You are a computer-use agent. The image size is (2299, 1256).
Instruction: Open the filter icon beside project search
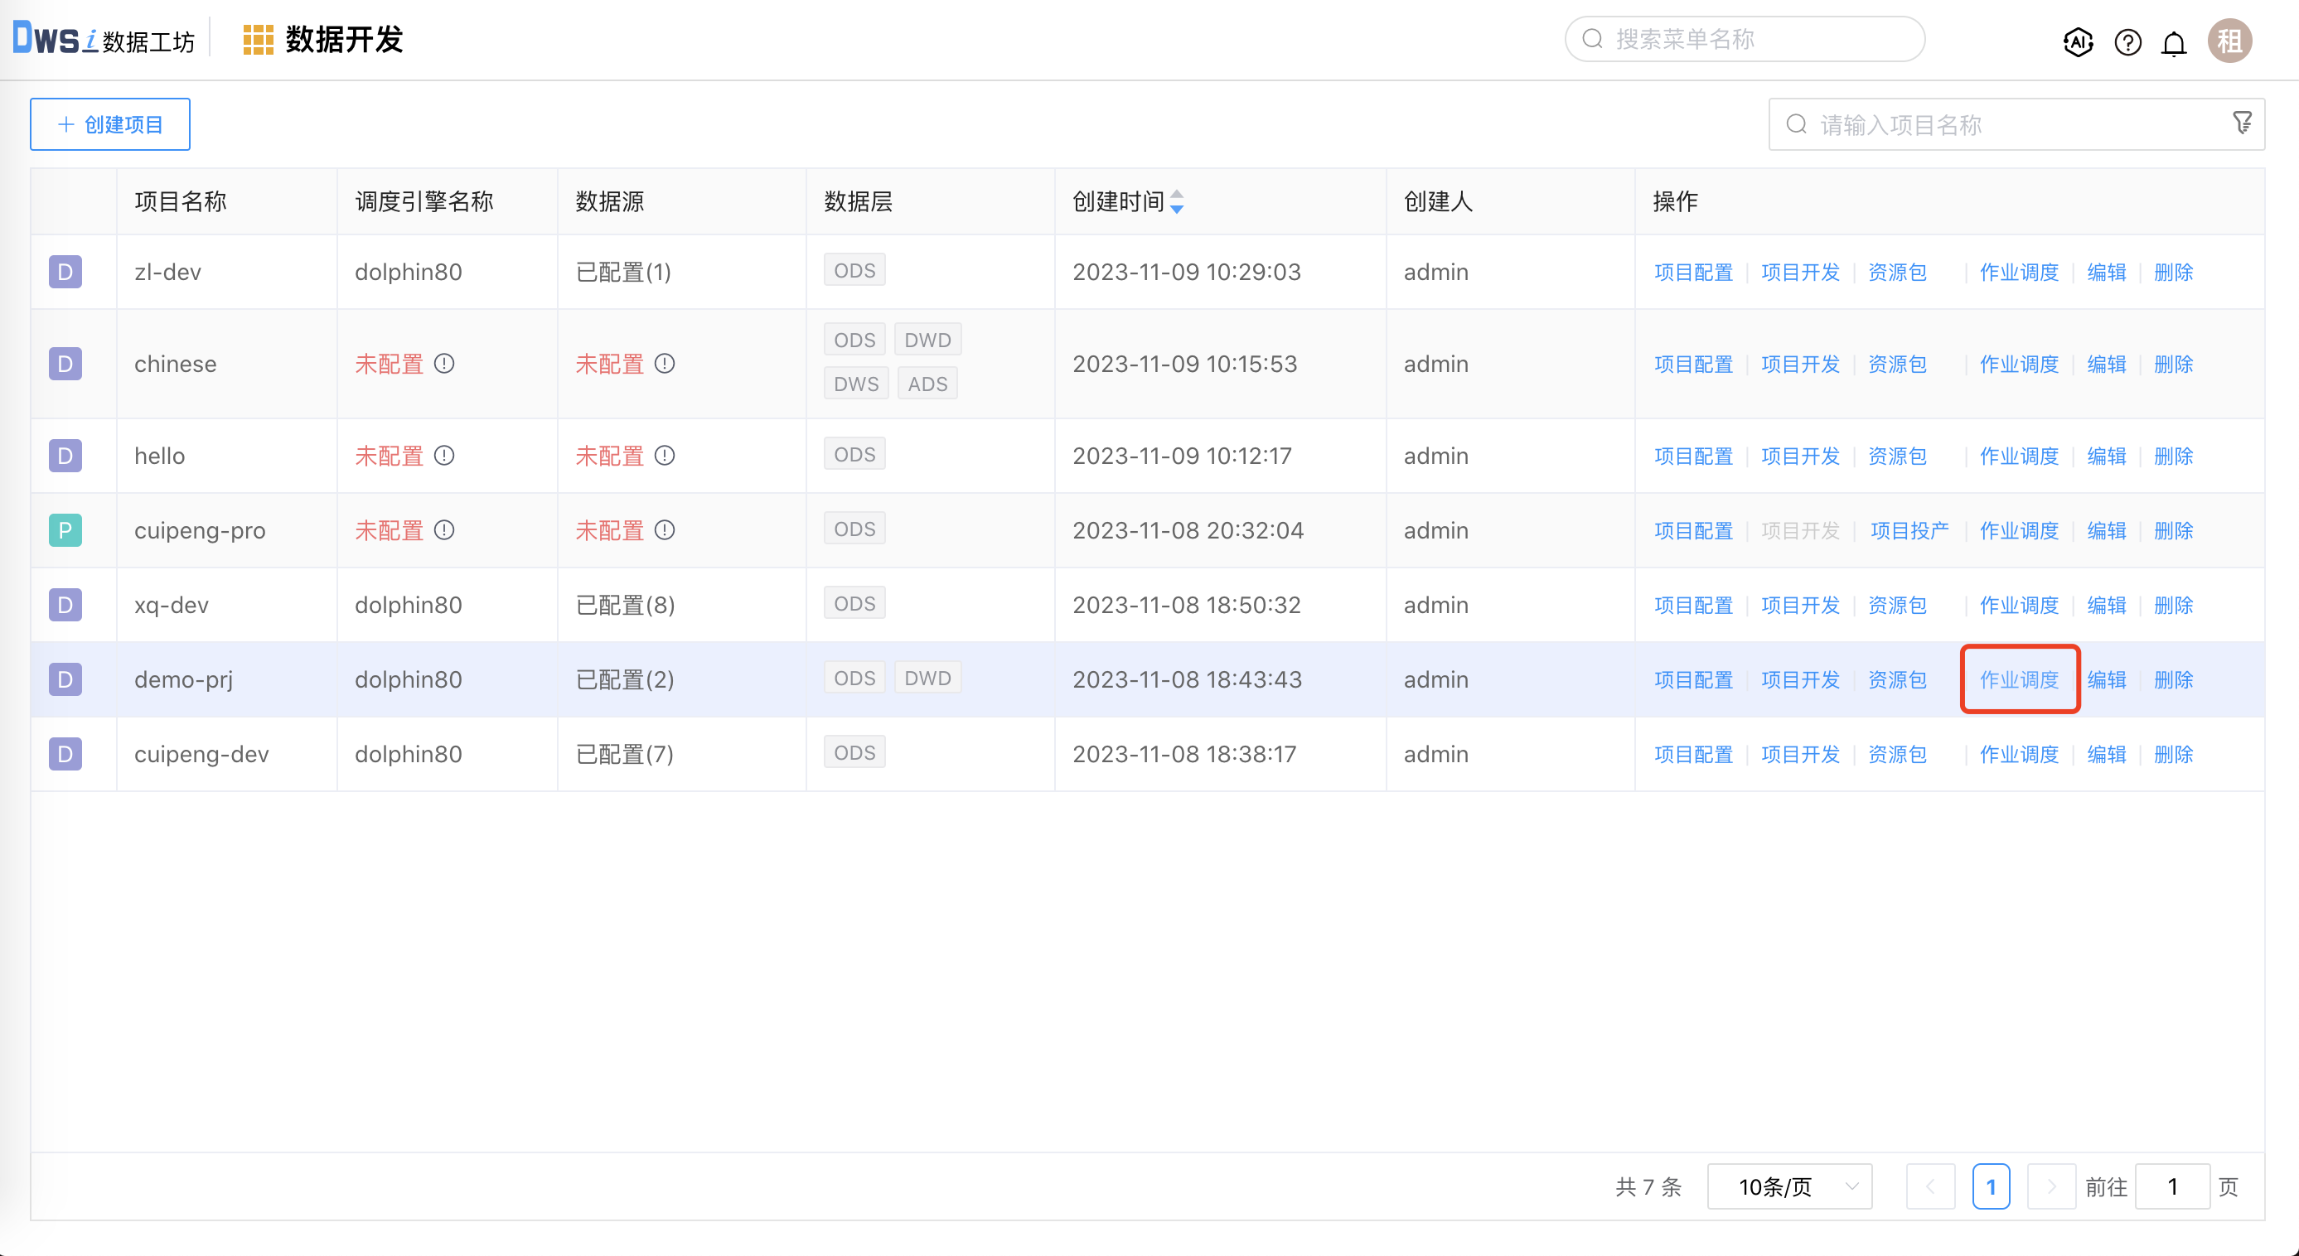2243,123
